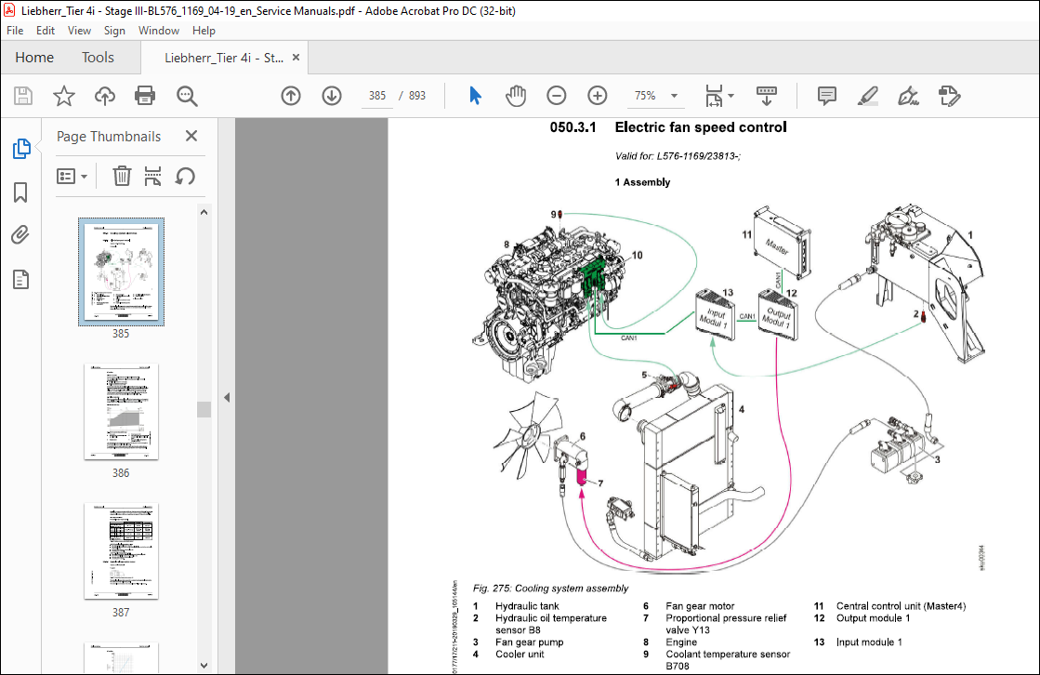Open the File menu
This screenshot has height=675, width=1040.
point(15,31)
